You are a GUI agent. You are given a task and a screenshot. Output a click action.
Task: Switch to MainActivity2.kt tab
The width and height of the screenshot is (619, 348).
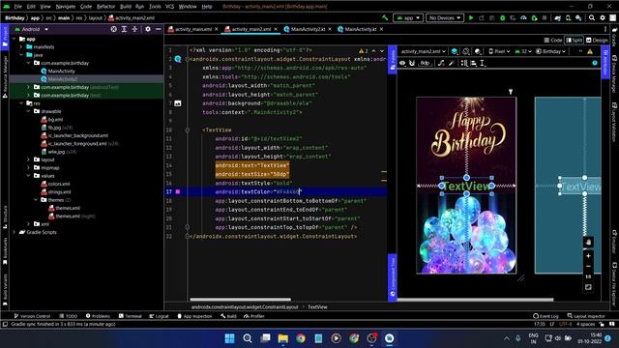[x=308, y=29]
